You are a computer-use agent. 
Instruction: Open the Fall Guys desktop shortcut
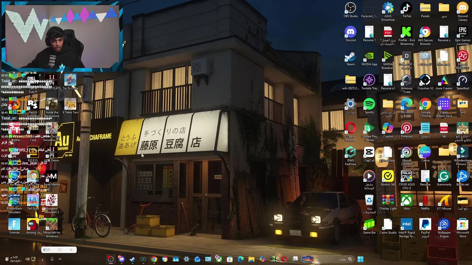coord(33,202)
